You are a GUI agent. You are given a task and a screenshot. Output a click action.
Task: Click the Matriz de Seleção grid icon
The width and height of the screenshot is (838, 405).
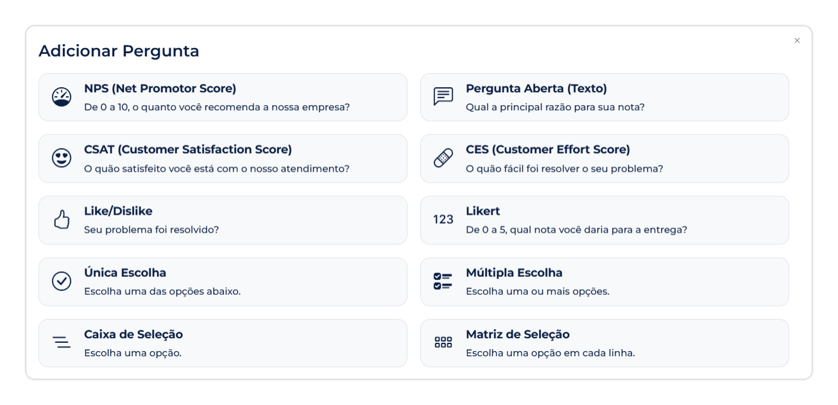[x=443, y=342]
